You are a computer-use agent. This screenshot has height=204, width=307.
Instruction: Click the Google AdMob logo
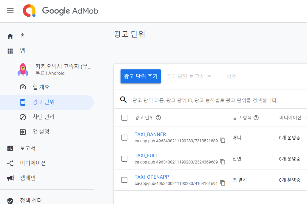(61, 11)
